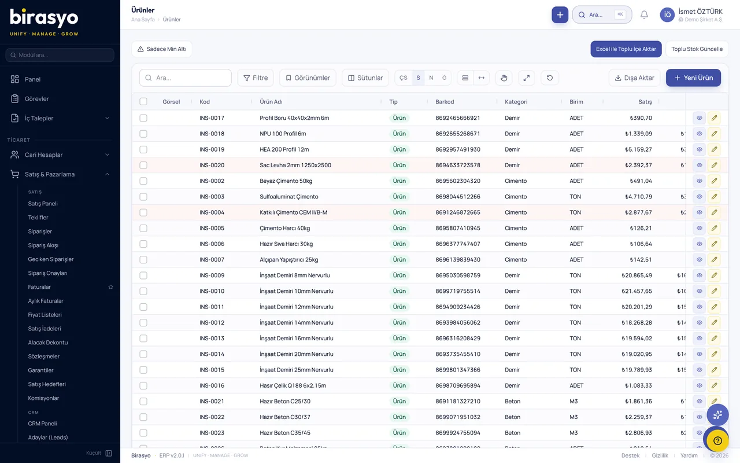
Task: Click the blue plus quick-add icon
Action: coord(560,15)
